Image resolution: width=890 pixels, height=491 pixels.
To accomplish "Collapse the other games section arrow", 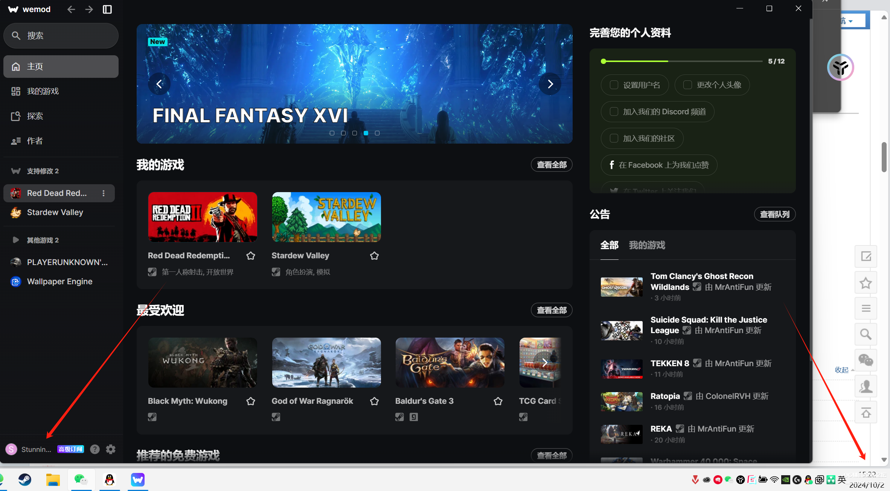I will [15, 240].
